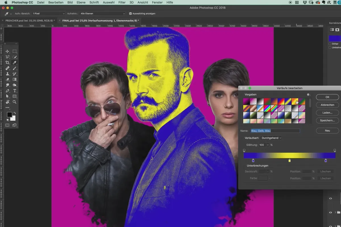Open the Apple menu
The image size is (341, 227).
tap(6, 2)
